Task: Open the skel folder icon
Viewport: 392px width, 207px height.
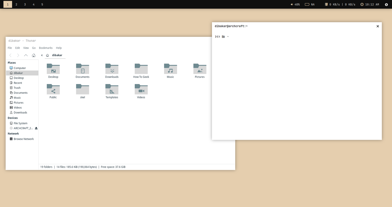Action: click(x=83, y=89)
